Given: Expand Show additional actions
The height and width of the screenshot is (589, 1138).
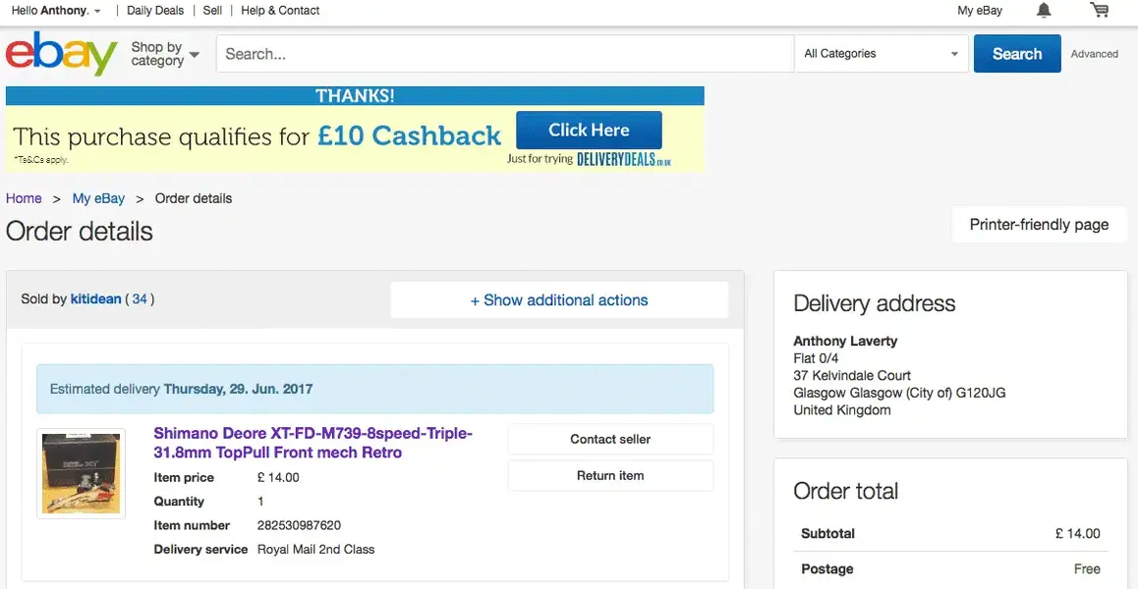Looking at the screenshot, I should [x=559, y=300].
